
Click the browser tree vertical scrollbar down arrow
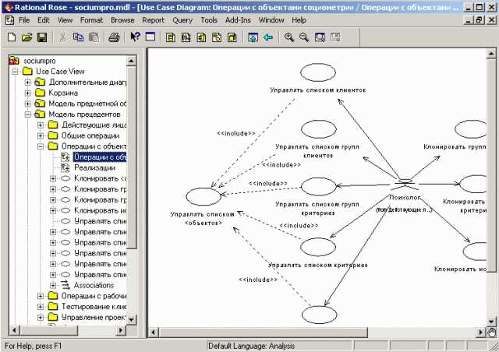[x=132, y=319]
